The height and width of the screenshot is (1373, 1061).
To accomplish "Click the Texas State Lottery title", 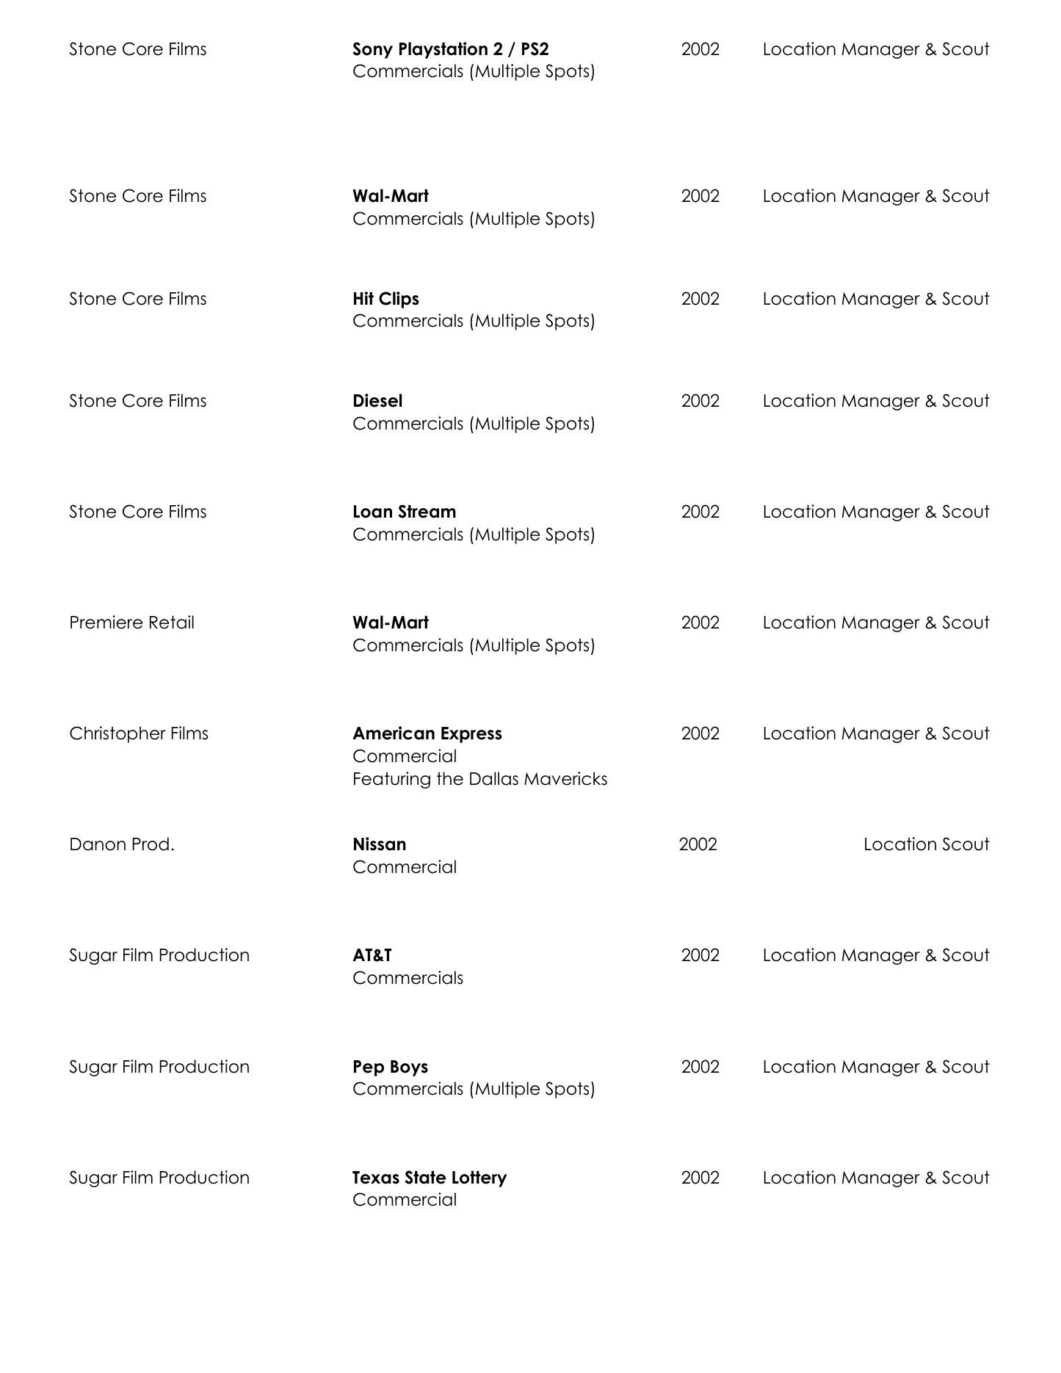I will click(429, 1178).
